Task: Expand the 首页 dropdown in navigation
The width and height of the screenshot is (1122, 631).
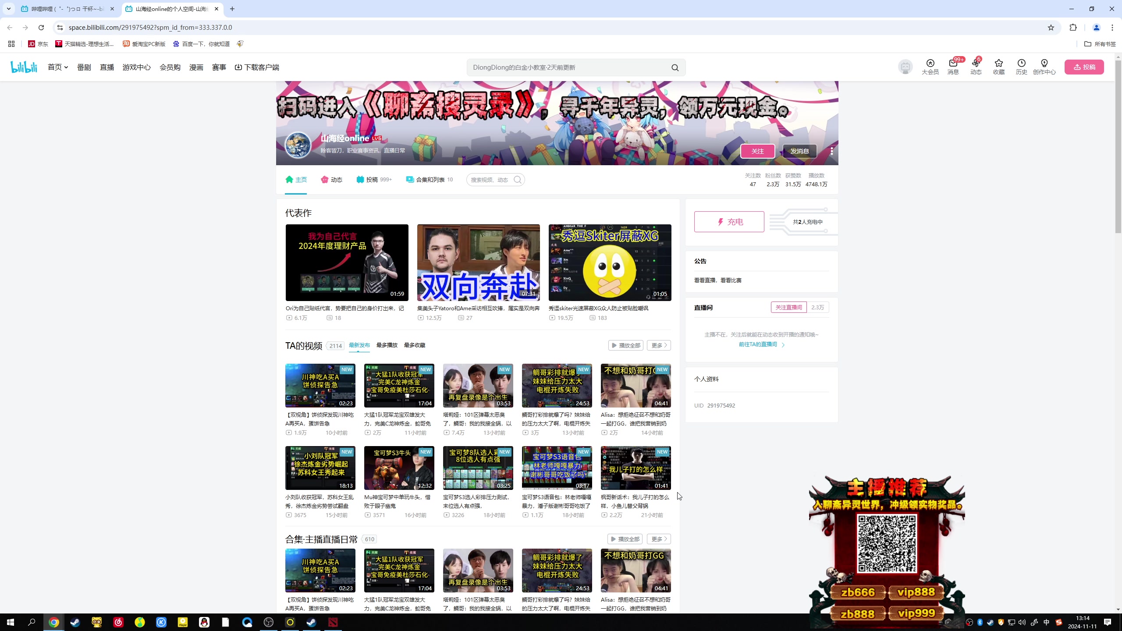Action: point(58,67)
